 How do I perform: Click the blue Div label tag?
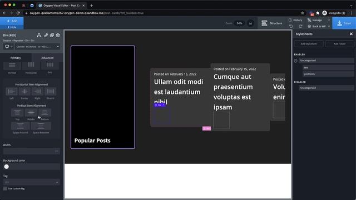160,105
